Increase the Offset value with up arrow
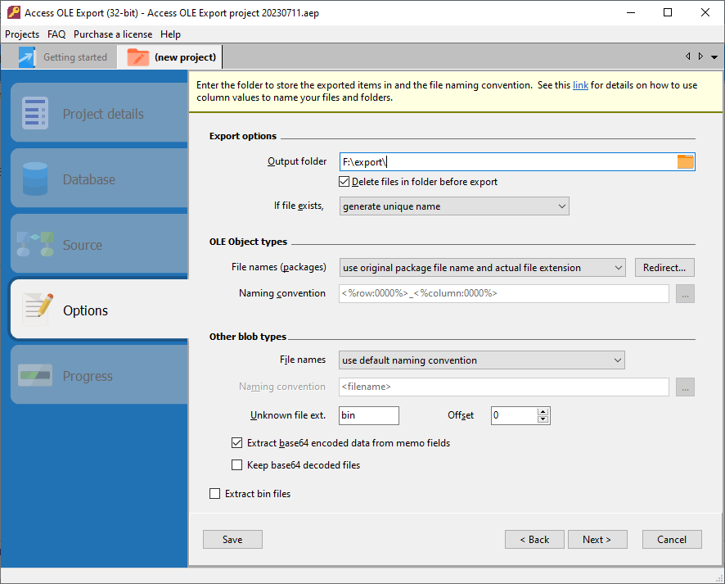This screenshot has height=584, width=725. point(543,411)
